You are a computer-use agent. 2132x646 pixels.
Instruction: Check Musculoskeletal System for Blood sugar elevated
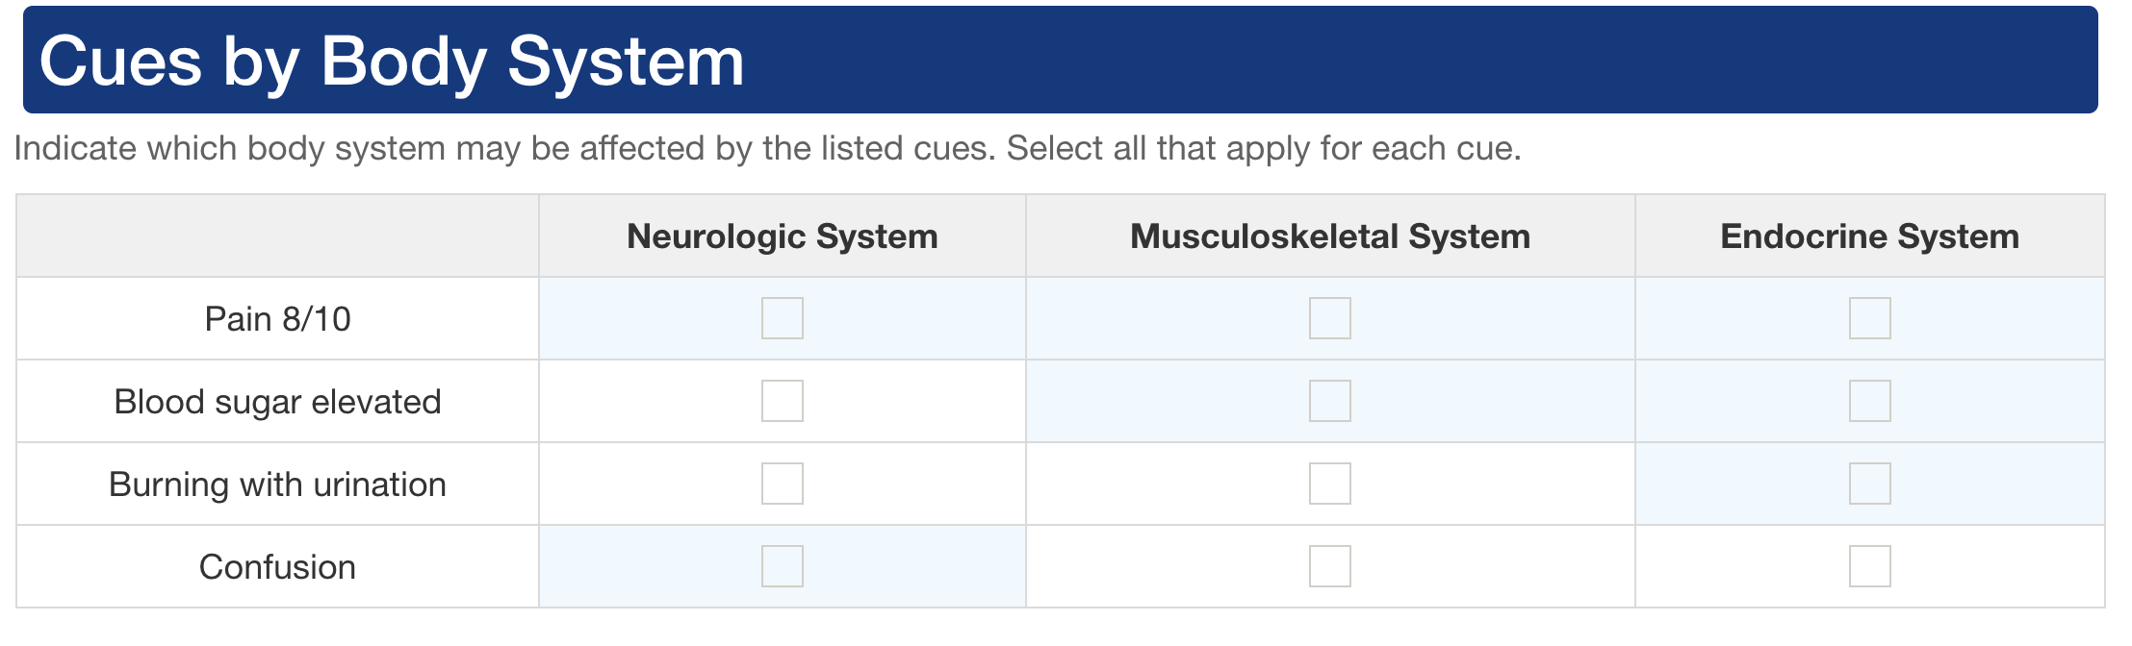(1329, 400)
